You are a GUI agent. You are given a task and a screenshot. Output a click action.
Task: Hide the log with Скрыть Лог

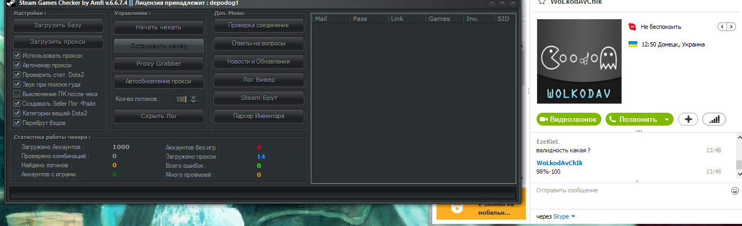(159, 116)
